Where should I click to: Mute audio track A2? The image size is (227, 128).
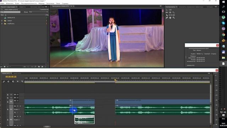tap(17, 117)
